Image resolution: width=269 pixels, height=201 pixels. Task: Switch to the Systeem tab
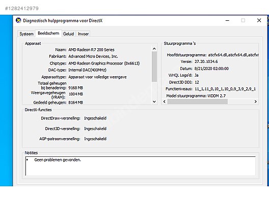tap(26, 34)
